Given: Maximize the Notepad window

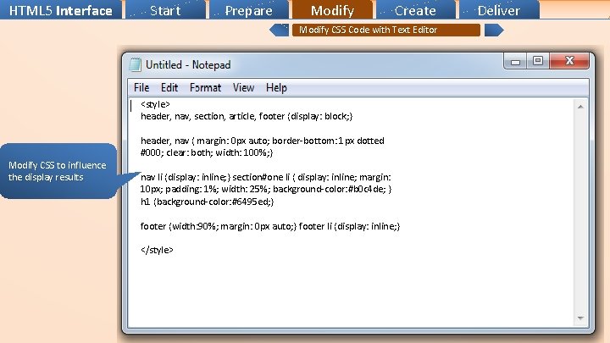Looking at the screenshot, I should pos(538,61).
